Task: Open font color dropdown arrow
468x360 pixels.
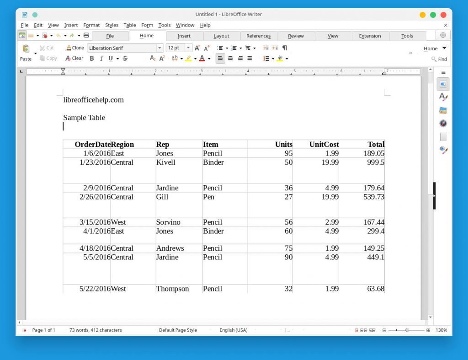Action: tap(209, 59)
